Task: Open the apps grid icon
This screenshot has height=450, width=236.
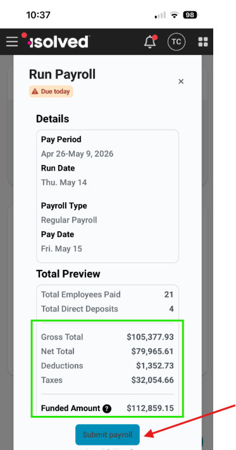Action: 203,42
